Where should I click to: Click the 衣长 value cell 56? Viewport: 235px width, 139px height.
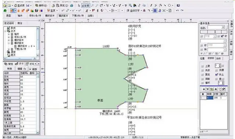tap(28, 76)
